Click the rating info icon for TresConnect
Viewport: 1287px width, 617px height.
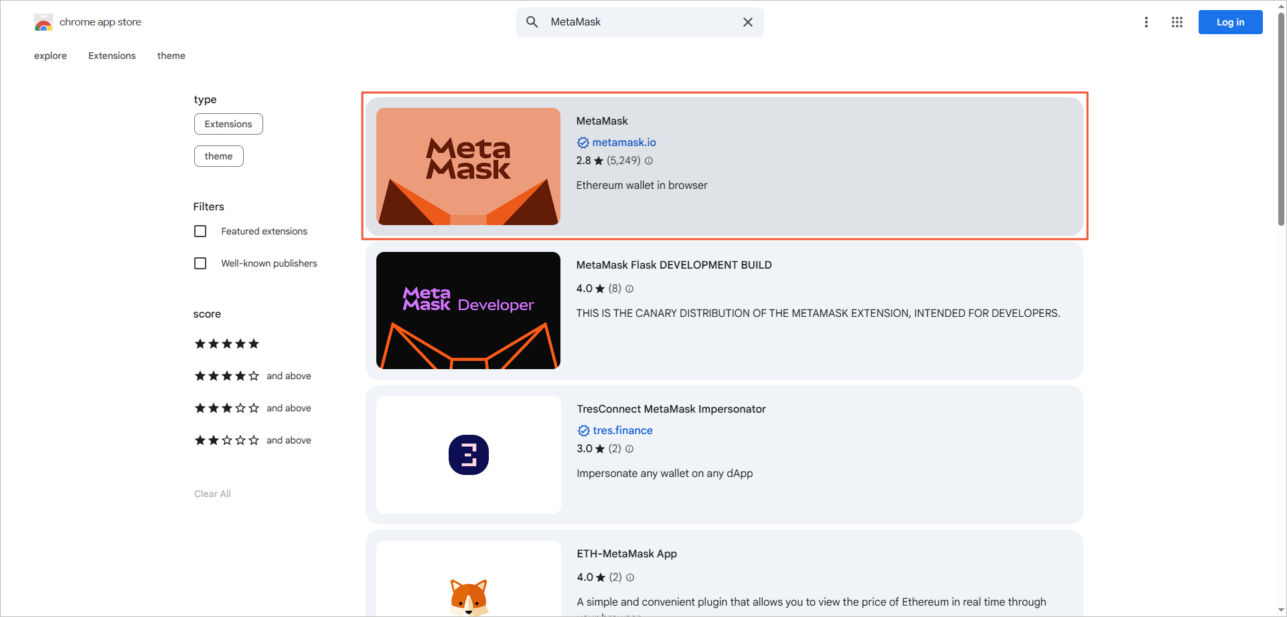coord(629,449)
